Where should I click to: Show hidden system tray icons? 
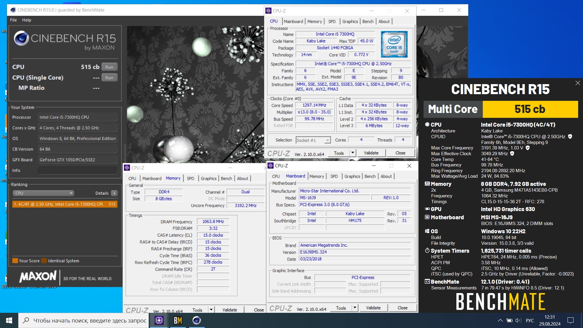pyautogui.click(x=500, y=320)
